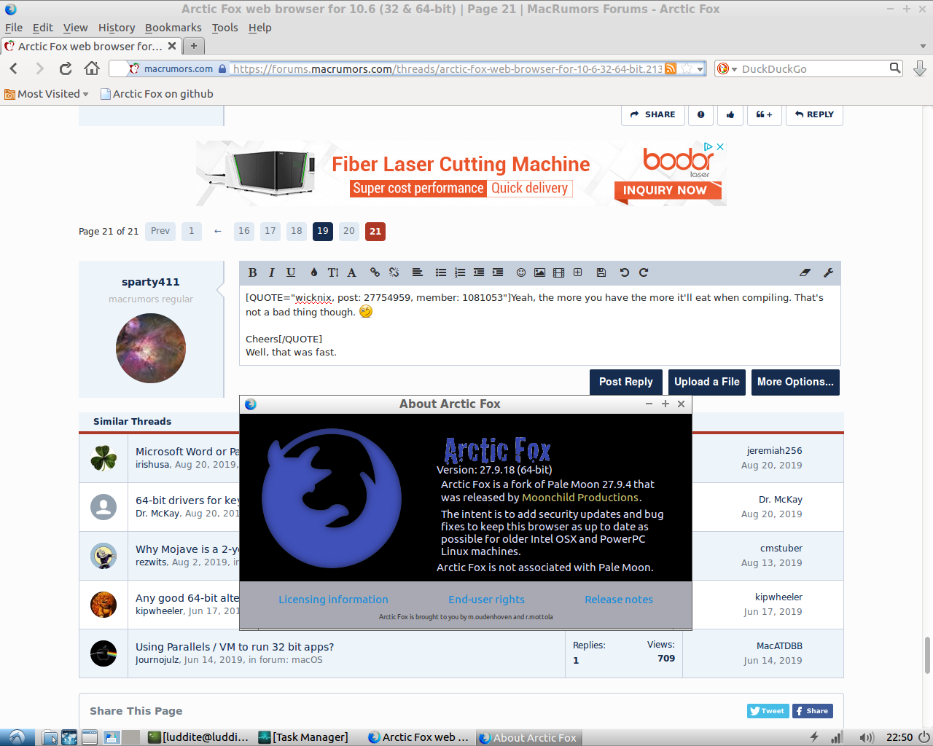Insert an ordered numbered list
This screenshot has height=746, width=933.
coord(460,272)
